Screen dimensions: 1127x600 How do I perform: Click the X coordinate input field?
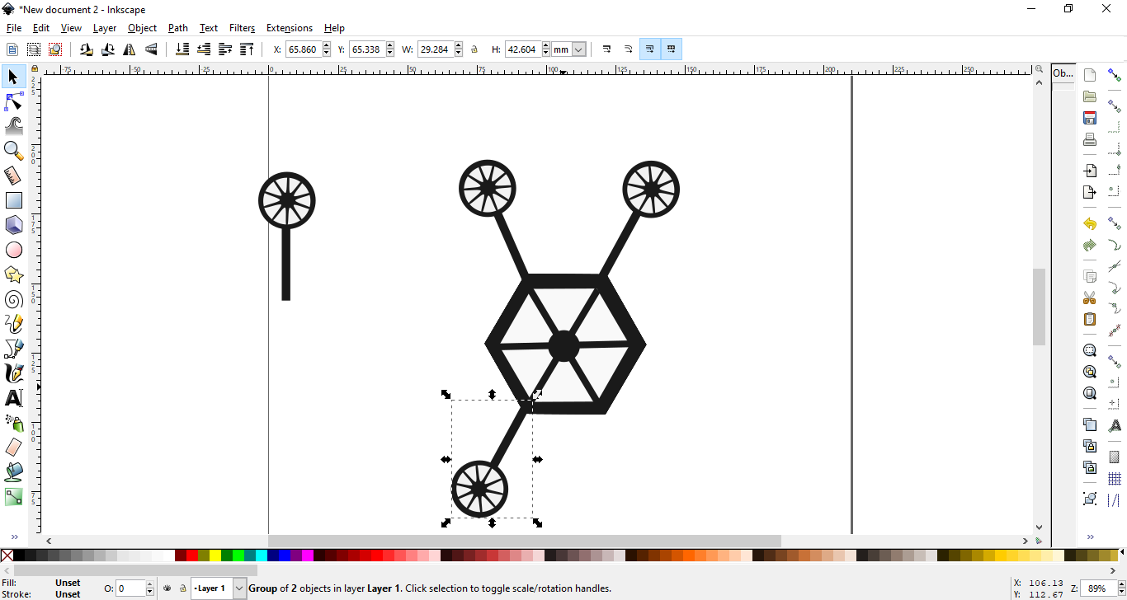[x=304, y=49]
